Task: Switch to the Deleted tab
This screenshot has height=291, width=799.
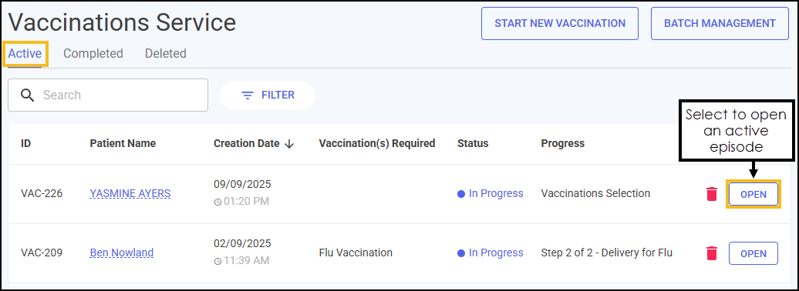Action: point(166,53)
